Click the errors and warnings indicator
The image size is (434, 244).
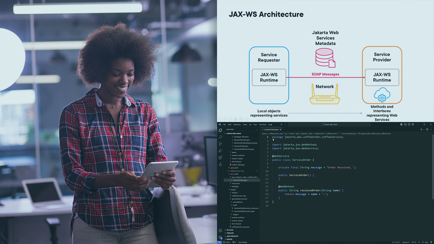click(226, 242)
